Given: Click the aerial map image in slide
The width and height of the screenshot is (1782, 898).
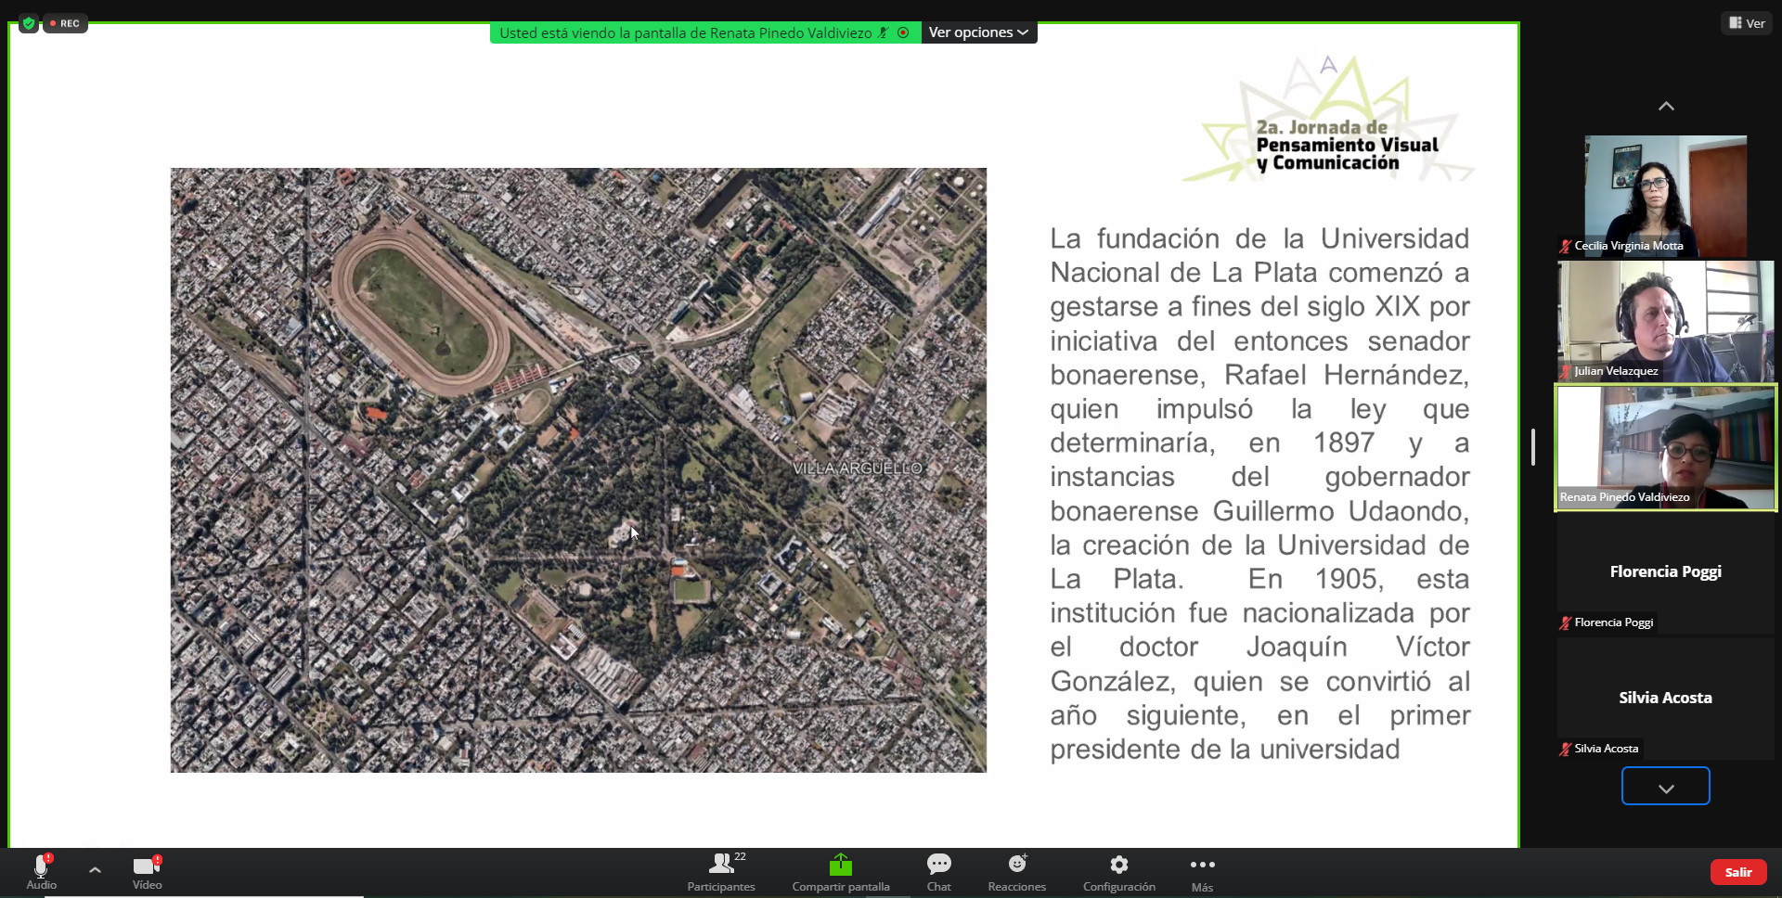Looking at the screenshot, I should point(578,469).
